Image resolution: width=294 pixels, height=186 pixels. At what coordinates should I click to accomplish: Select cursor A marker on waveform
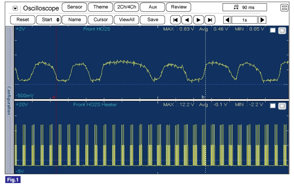(53, 97)
